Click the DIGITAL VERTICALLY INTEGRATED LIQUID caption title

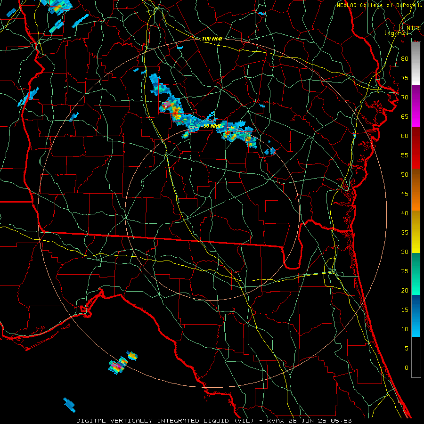click(153, 421)
